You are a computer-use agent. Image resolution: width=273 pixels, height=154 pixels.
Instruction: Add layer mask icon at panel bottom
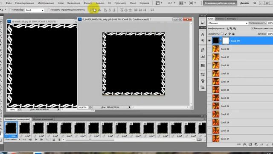pyautogui.click(x=250, y=144)
